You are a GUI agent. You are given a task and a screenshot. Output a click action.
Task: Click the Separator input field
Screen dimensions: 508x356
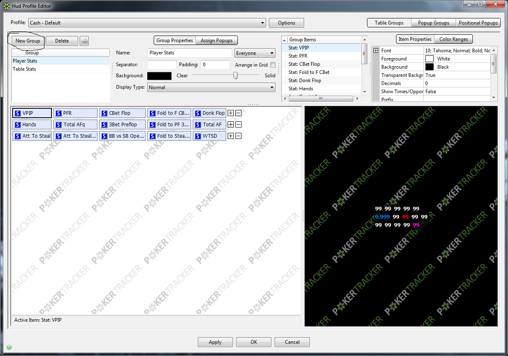point(162,65)
